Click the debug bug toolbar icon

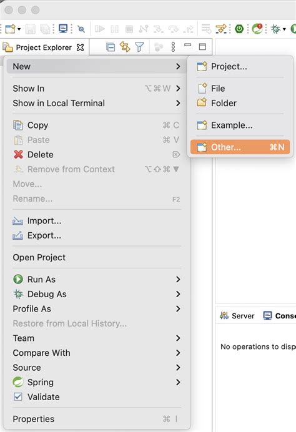pyautogui.click(x=275, y=29)
